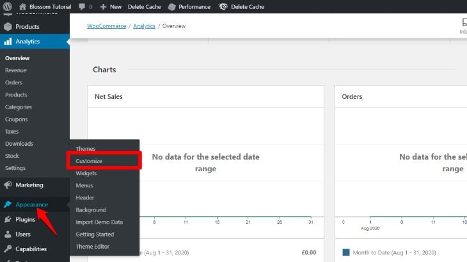
Task: Open Revenue under Analytics
Action: click(x=16, y=70)
